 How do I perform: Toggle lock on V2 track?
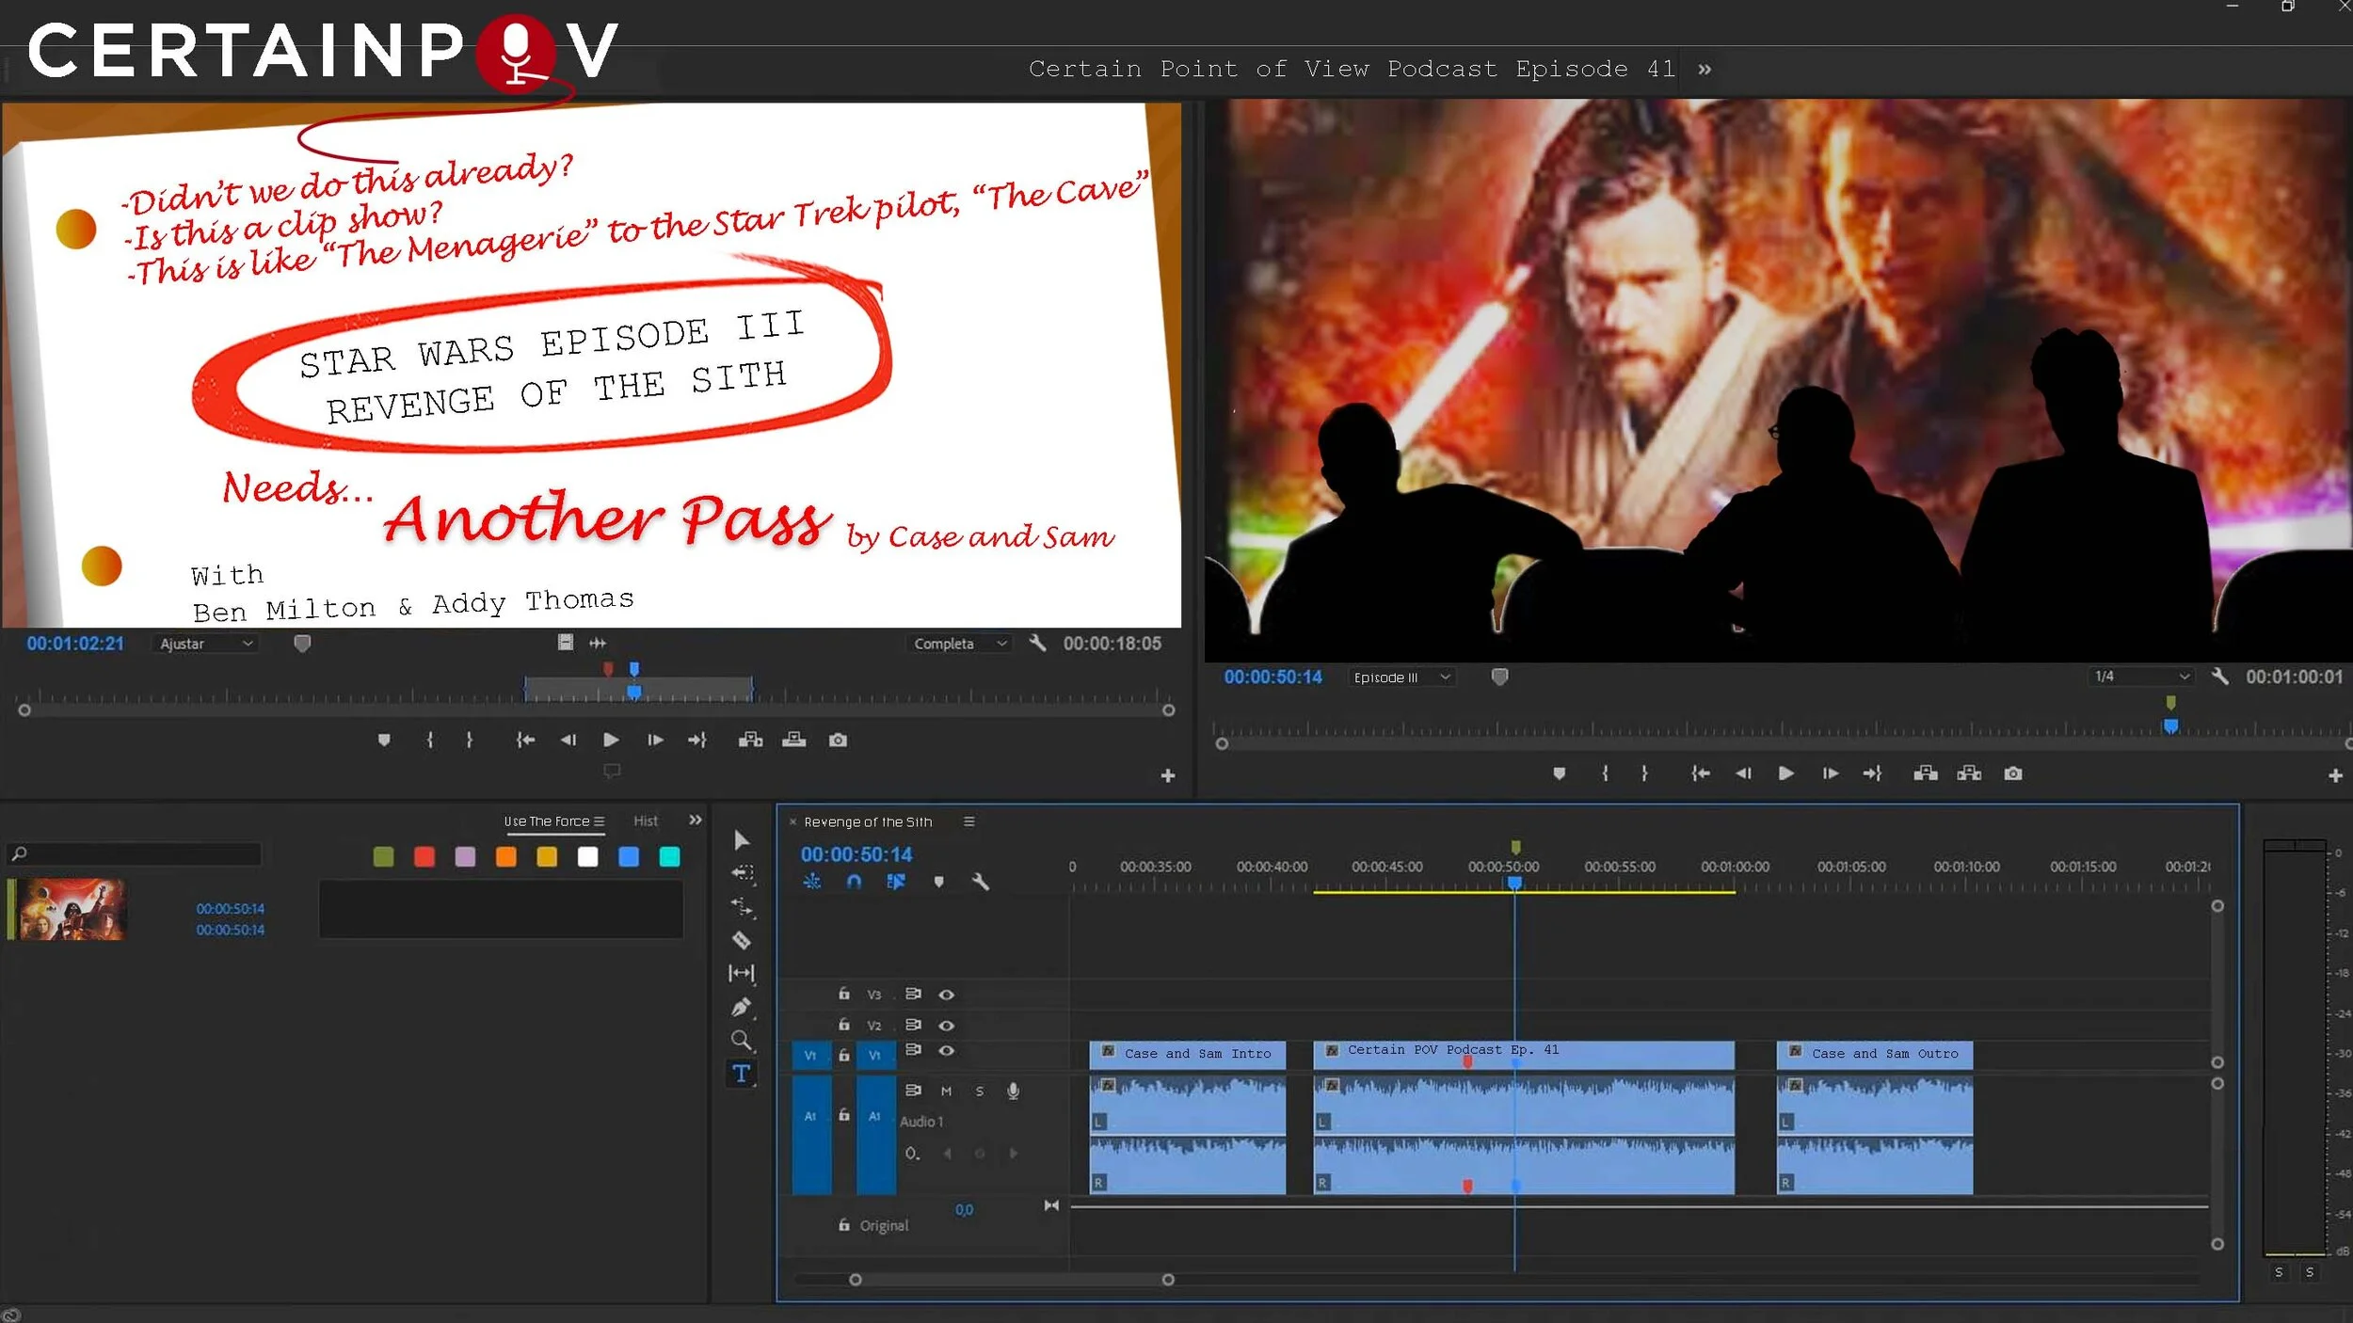coord(844,1025)
